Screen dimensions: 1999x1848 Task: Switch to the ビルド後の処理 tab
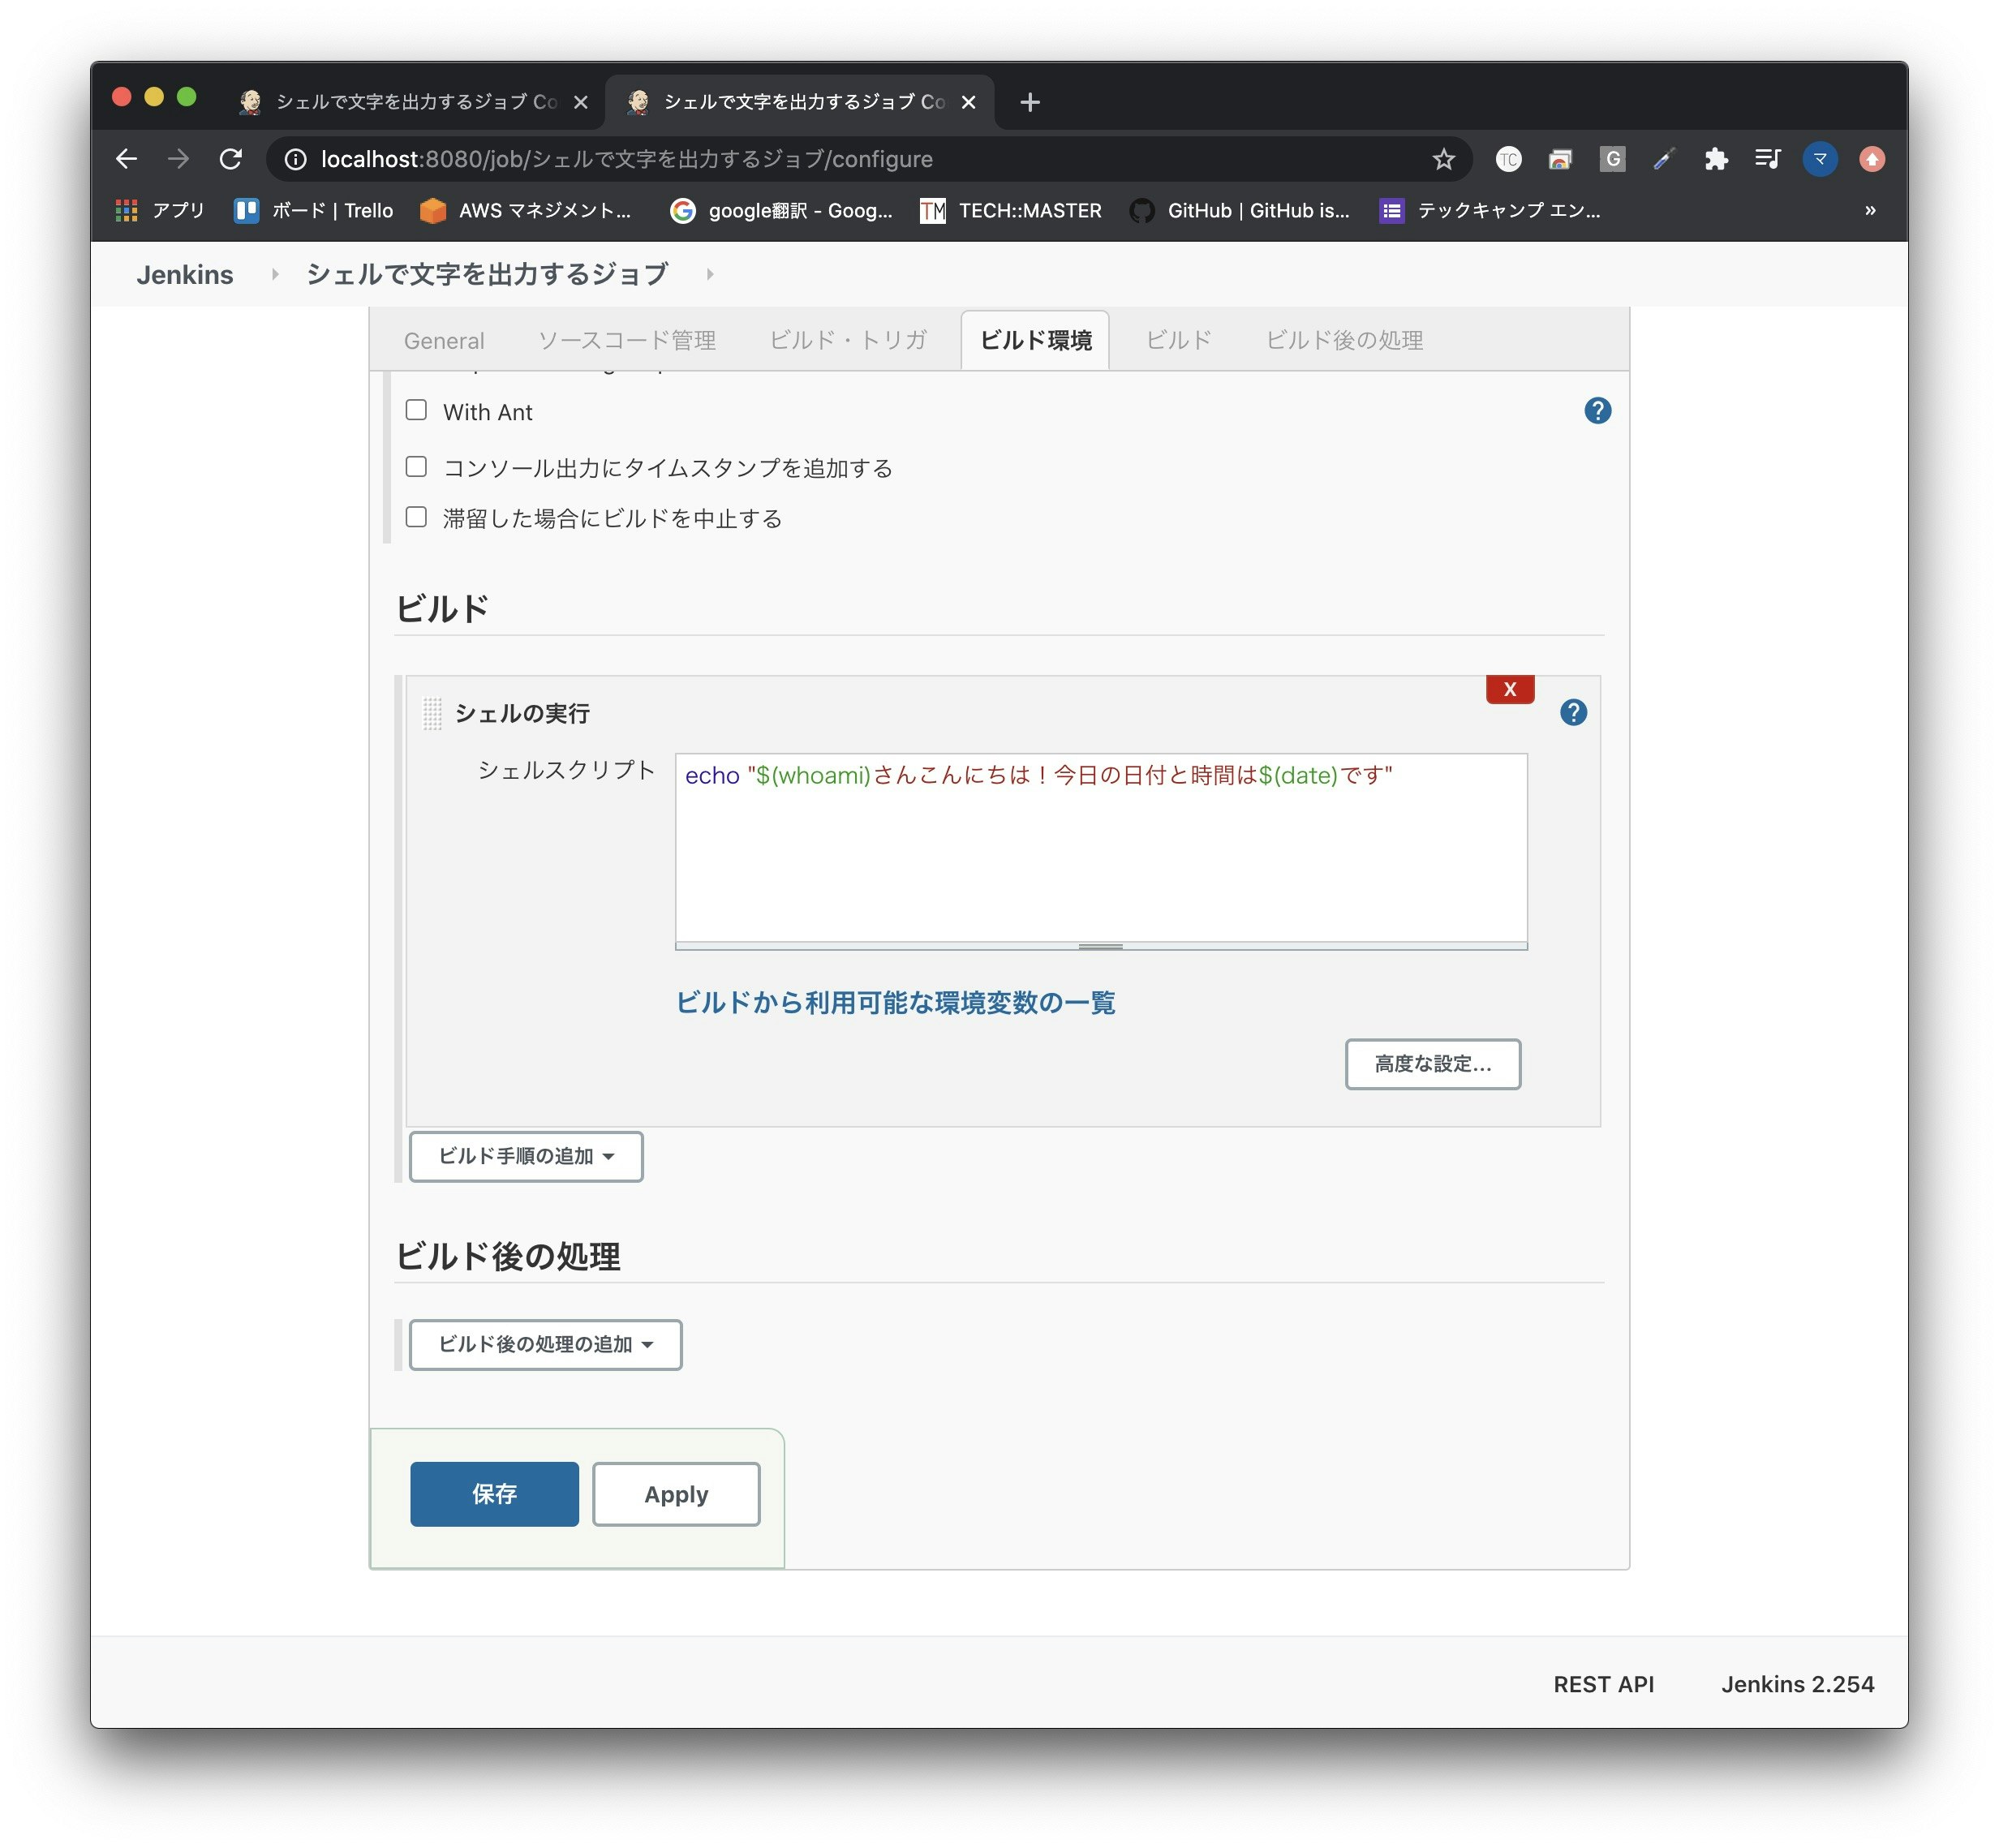tap(1344, 341)
